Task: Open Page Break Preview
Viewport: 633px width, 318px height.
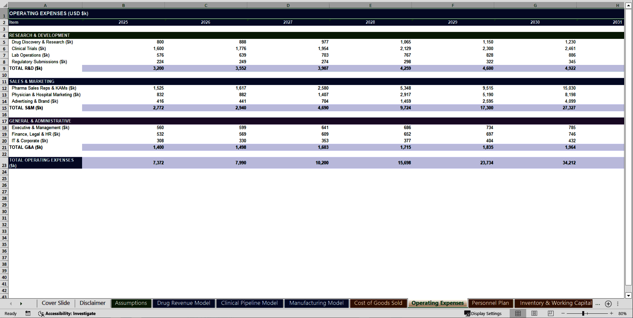Action: [x=550, y=313]
